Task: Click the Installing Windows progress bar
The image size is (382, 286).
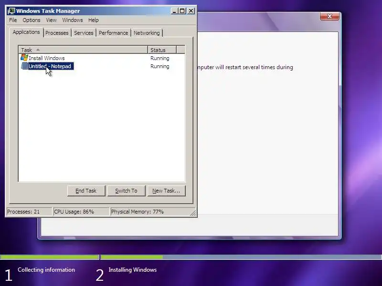Action: [241, 257]
